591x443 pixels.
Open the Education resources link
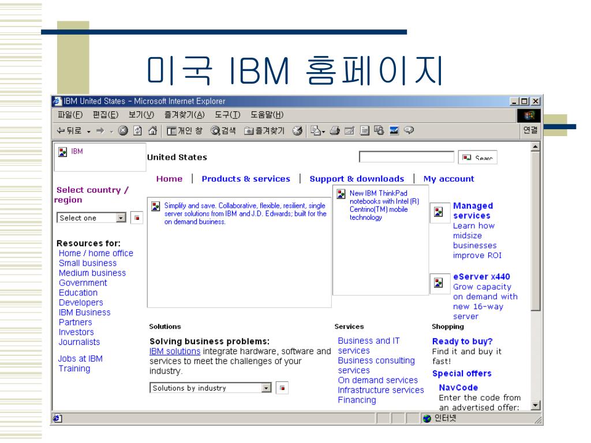78,292
